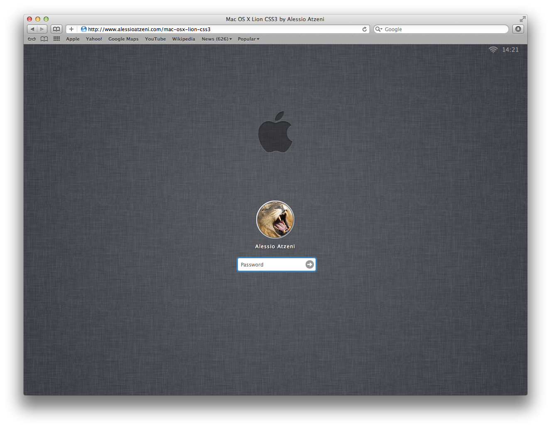The image size is (551, 428).
Task: Open the Downloads button in the toolbar
Action: 518,29
